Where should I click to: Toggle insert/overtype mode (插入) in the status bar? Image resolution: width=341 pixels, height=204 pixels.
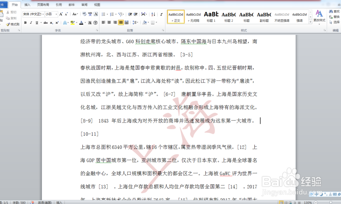pos(59,203)
